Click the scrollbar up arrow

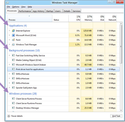[x=121, y=23]
